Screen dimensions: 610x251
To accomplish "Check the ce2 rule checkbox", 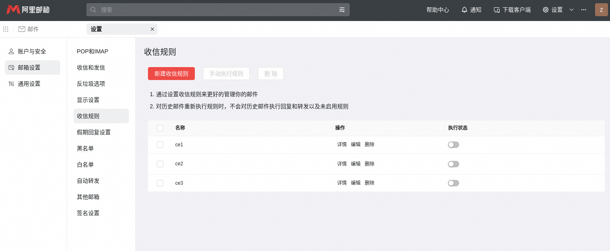I will coord(160,164).
